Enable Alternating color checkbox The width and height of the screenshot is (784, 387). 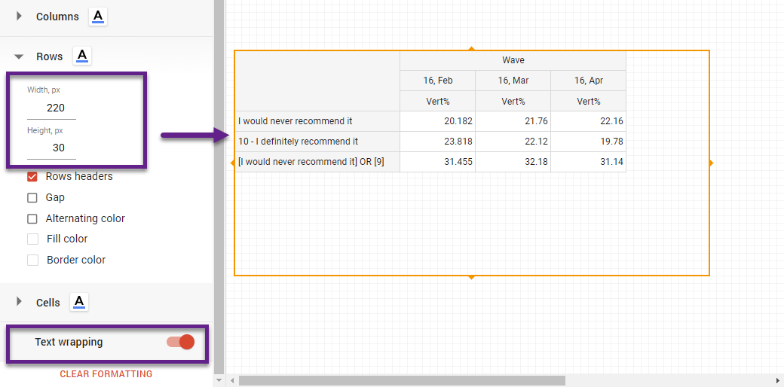coord(32,219)
